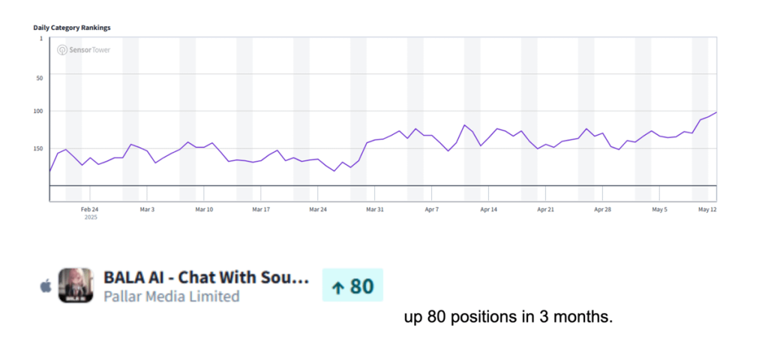768x356 pixels.
Task: Click the Apple platform logo icon
Action: pyautogui.click(x=46, y=286)
